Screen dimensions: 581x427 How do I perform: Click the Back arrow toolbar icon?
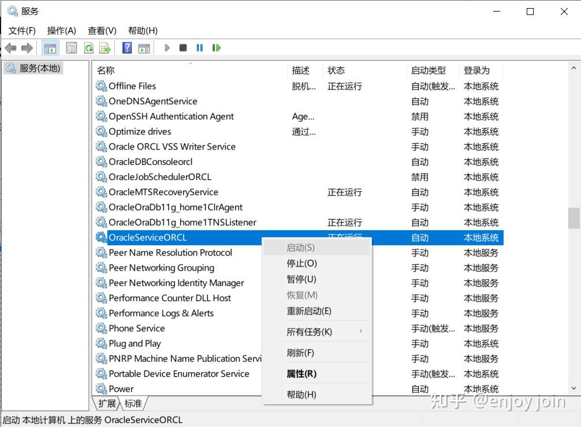[x=11, y=48]
